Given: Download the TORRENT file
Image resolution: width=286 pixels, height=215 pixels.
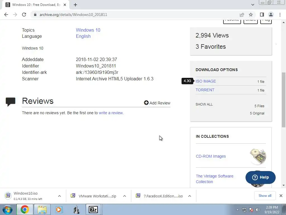Looking at the screenshot, I should tap(205, 90).
